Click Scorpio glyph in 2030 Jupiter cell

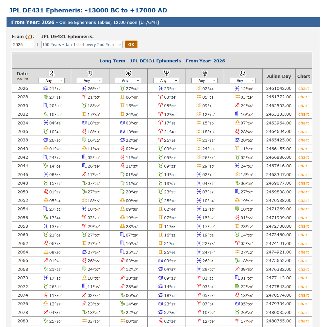[46, 106]
